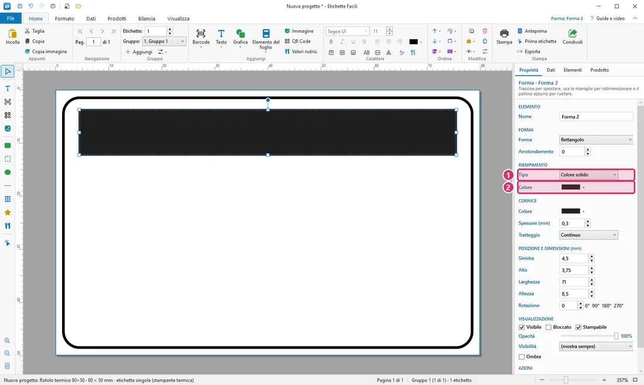Open the Stampa print command
Viewport: 644px width, 385px height.
click(x=504, y=36)
